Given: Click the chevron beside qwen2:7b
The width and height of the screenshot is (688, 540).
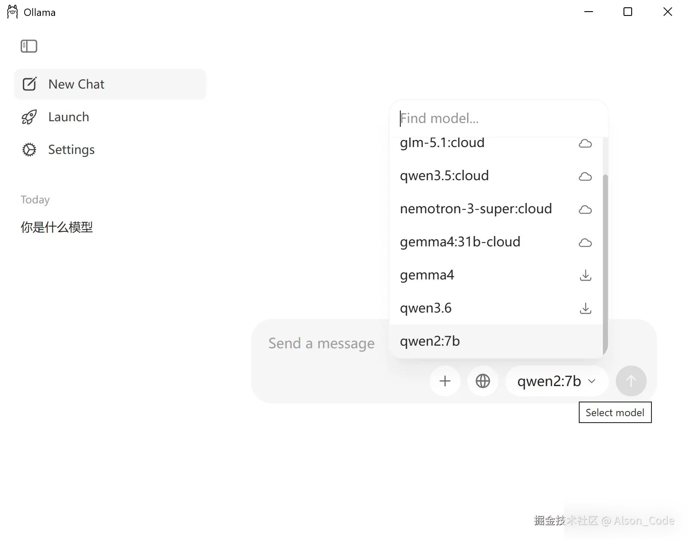Looking at the screenshot, I should click(x=592, y=381).
